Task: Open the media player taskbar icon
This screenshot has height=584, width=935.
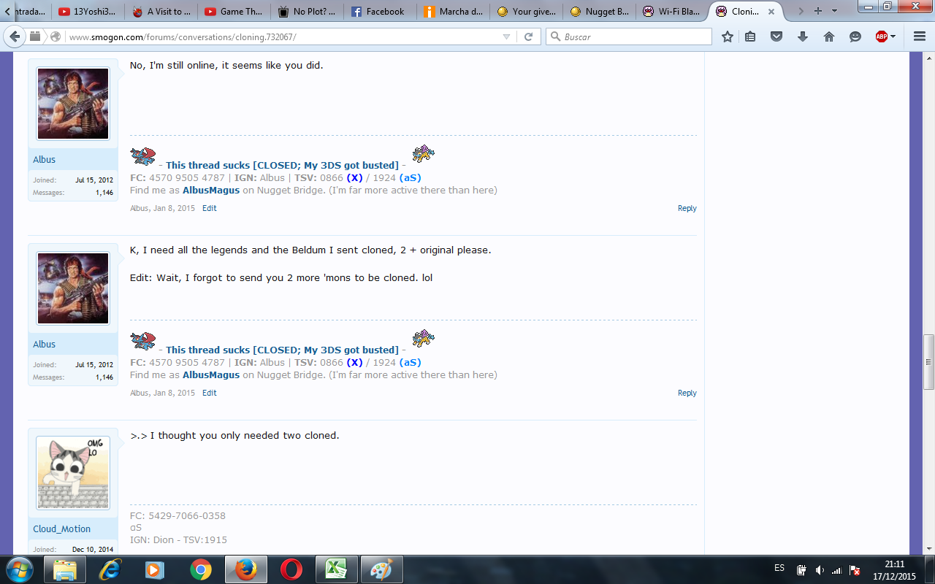Action: pyautogui.click(x=156, y=569)
